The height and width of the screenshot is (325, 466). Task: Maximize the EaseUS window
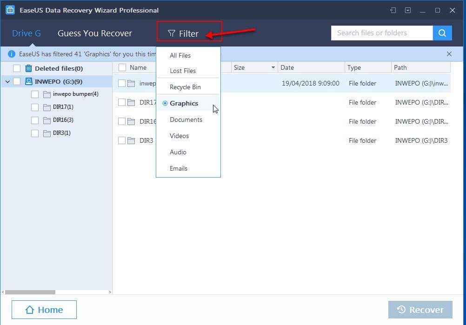pos(438,10)
